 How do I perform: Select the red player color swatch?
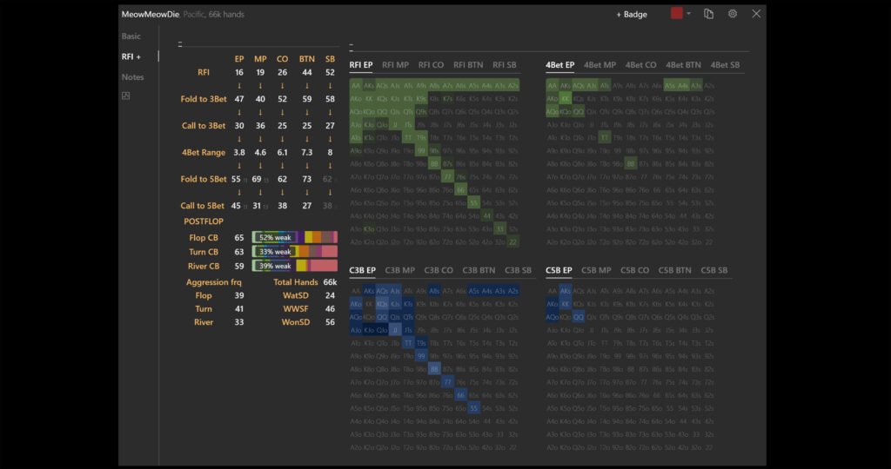(x=677, y=14)
